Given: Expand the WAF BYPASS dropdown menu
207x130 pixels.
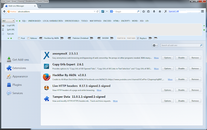Looking at the screenshot, I should 96,21.
